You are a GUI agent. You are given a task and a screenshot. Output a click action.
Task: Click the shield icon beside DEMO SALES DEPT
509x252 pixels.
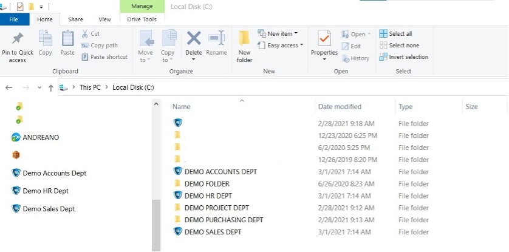178,232
